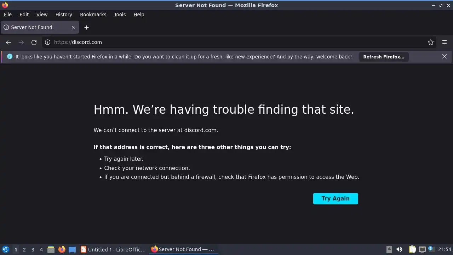This screenshot has height=255, width=453.
Task: Open the removable media eject tray icon
Action: pyautogui.click(x=389, y=249)
